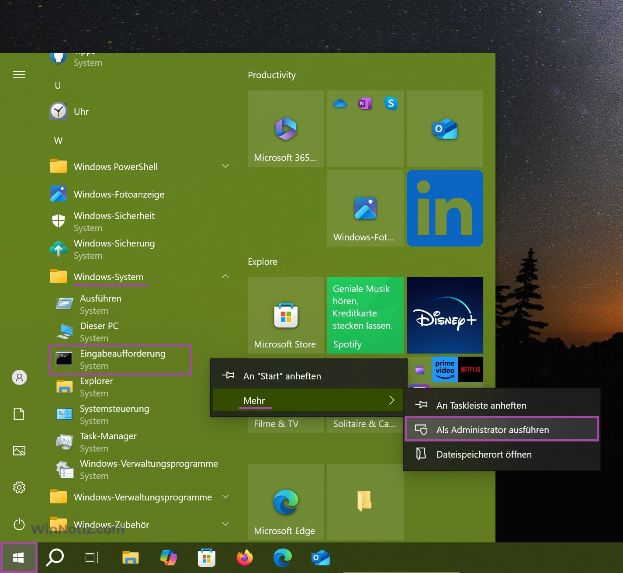Open the Microsoft Edge tile
Screen dimensions: 623x573
tap(286, 502)
